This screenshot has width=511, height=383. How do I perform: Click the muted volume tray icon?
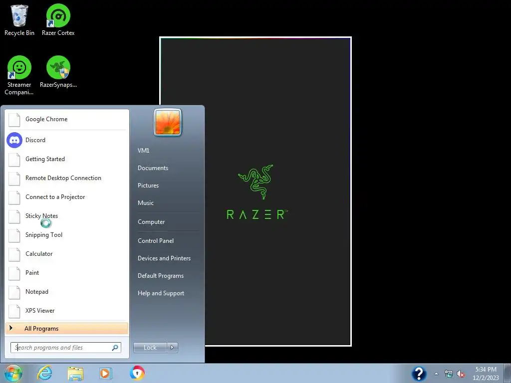pos(461,374)
